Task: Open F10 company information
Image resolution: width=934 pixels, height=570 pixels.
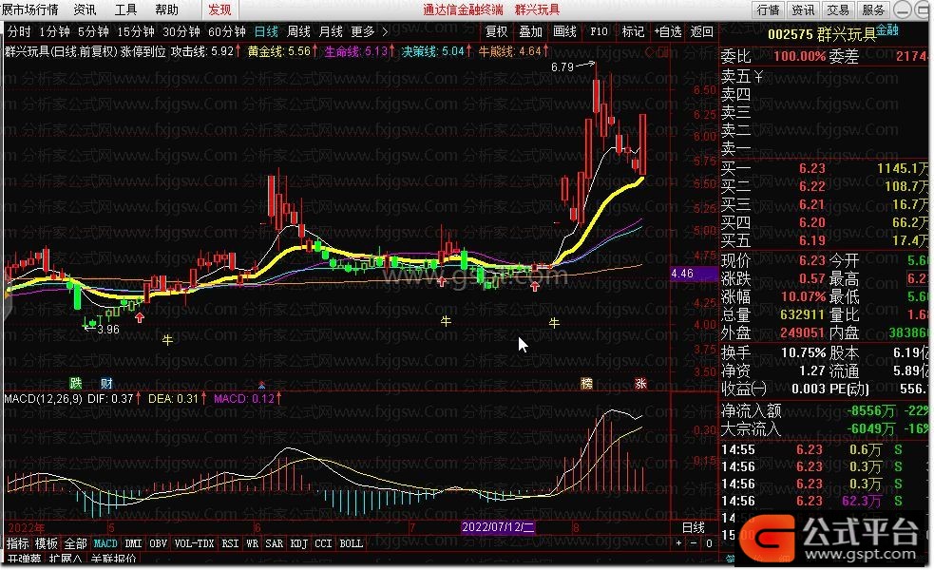Action: coord(599,31)
